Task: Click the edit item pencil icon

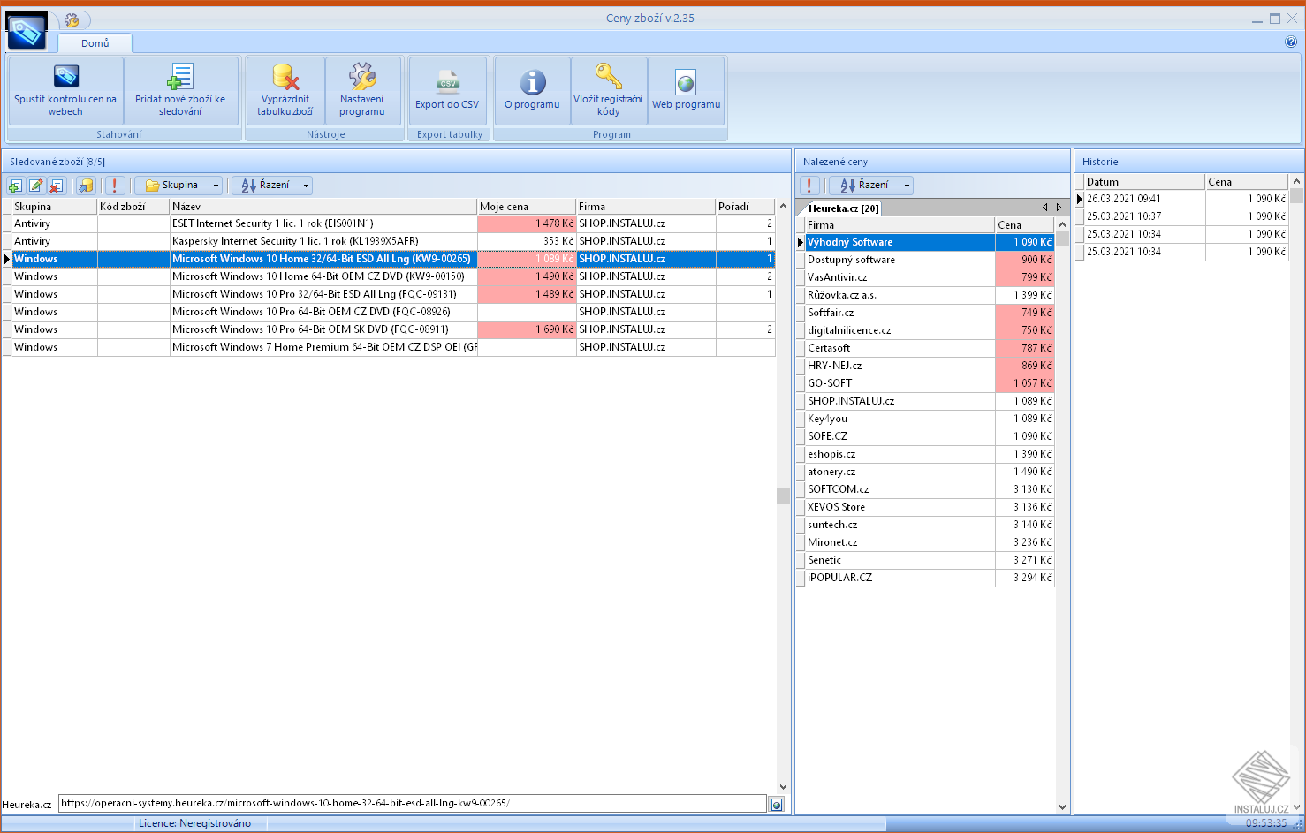Action: (x=36, y=186)
